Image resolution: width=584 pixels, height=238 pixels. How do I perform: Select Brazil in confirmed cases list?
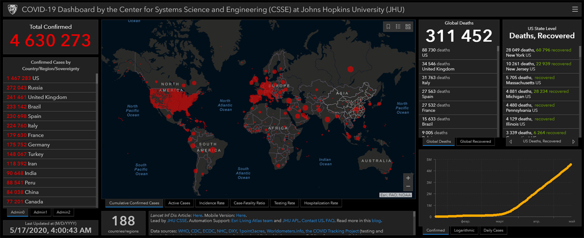[50, 107]
